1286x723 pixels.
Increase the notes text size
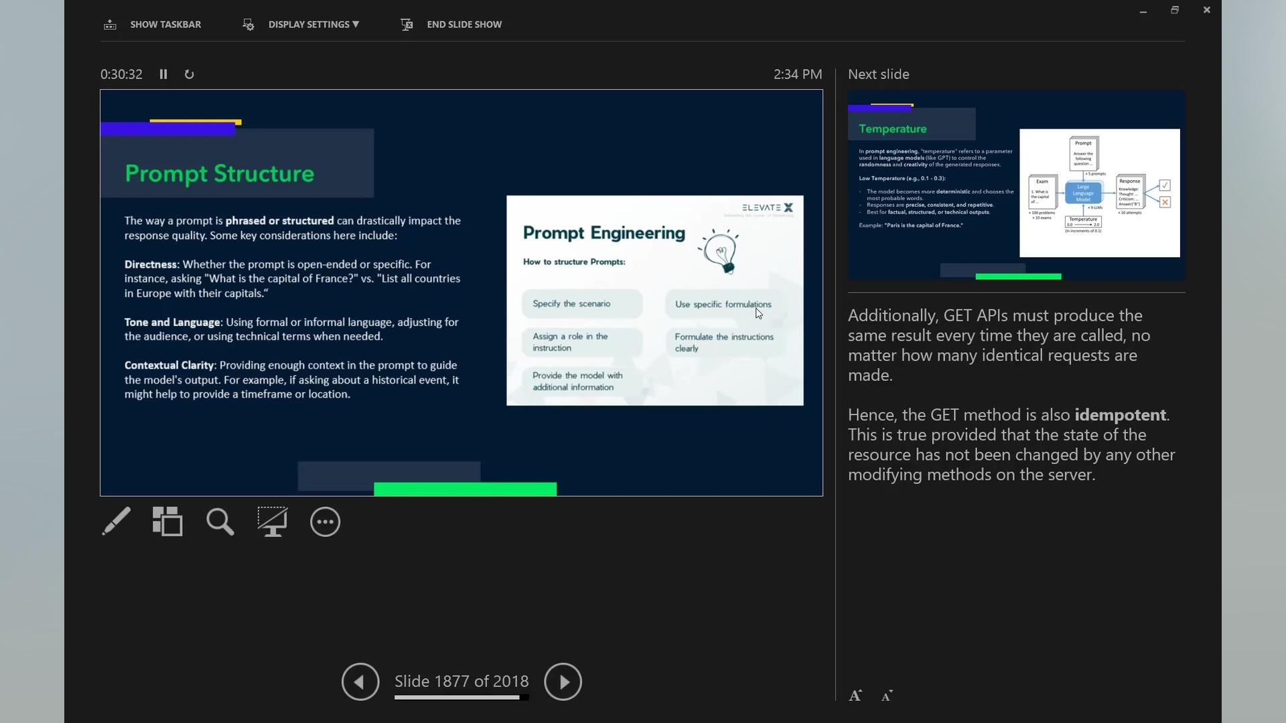coord(855,696)
